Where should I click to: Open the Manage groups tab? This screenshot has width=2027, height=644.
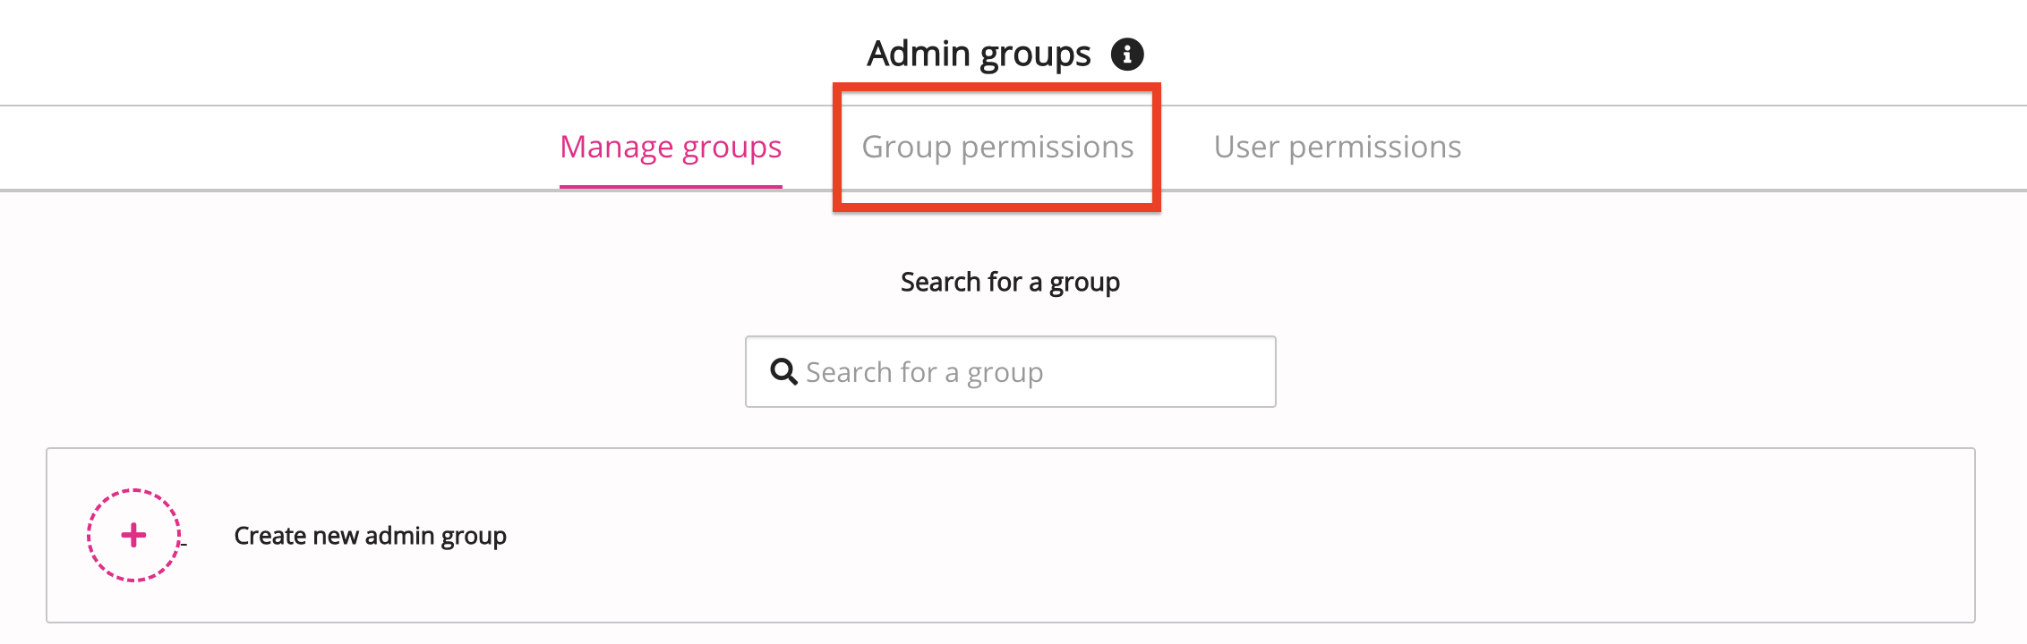tap(671, 147)
